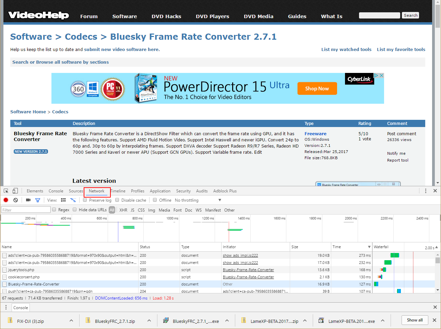Image resolution: width=441 pixels, height=329 pixels.
Task: Open the LameXP-BETA exe download
Action: point(347,321)
